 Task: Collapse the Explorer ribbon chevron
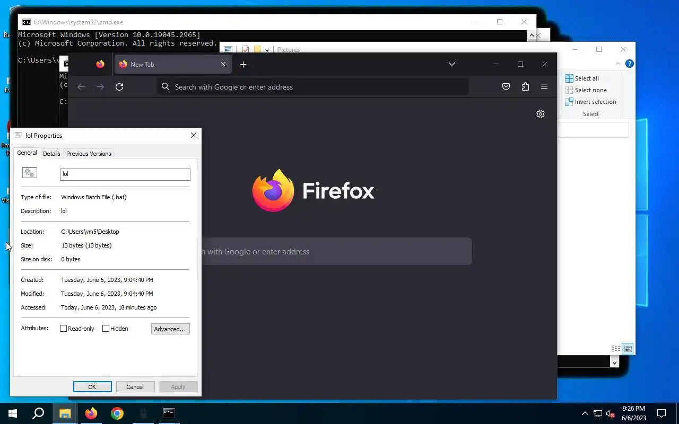coord(618,64)
